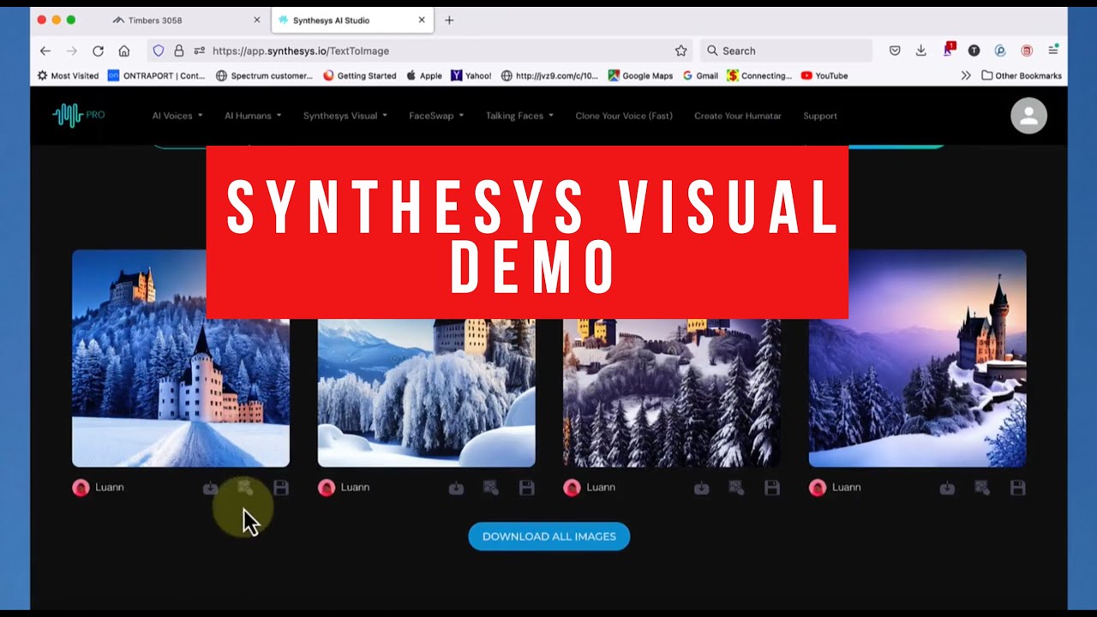Screen dimensions: 1097x617
Task: Click the save floppy icon under the second snowy image
Action: 527,488
